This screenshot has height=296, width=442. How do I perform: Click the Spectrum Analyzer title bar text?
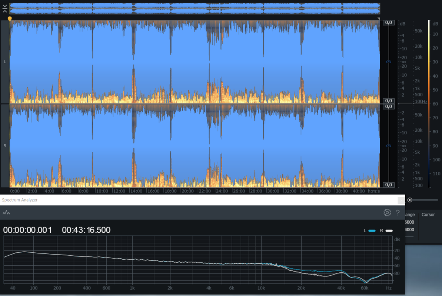click(x=20, y=200)
